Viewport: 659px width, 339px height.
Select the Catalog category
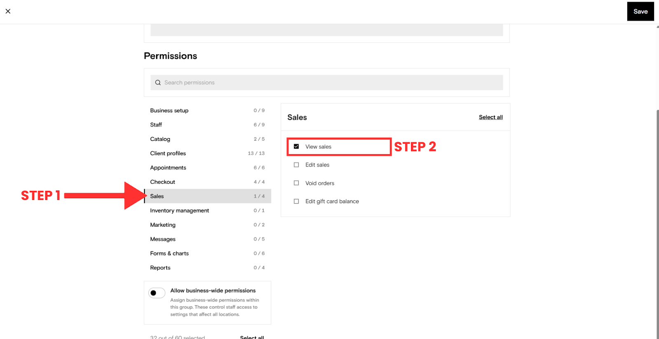(x=208, y=139)
